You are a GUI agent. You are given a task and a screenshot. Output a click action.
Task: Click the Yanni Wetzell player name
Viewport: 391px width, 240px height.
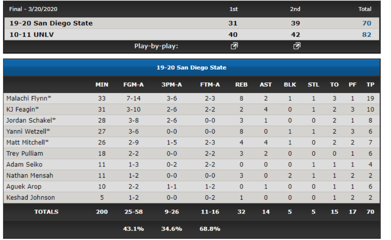28,131
